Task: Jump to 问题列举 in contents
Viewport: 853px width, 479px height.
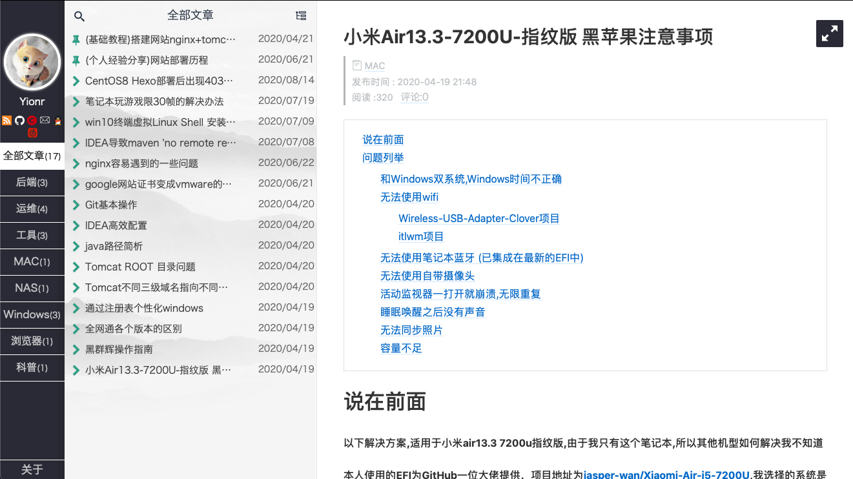Action: (383, 158)
